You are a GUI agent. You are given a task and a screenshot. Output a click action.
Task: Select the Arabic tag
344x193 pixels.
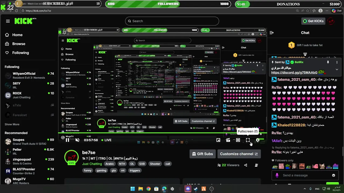point(110,164)
